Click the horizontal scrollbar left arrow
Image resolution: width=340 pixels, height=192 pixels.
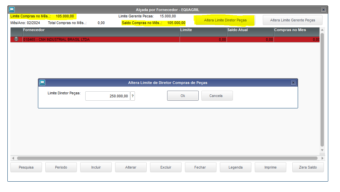tap(13, 158)
